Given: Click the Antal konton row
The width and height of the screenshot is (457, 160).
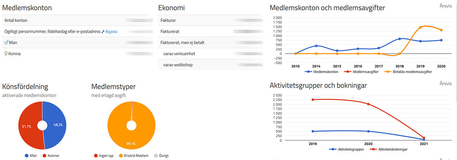Looking at the screenshot, I should 78,20.
